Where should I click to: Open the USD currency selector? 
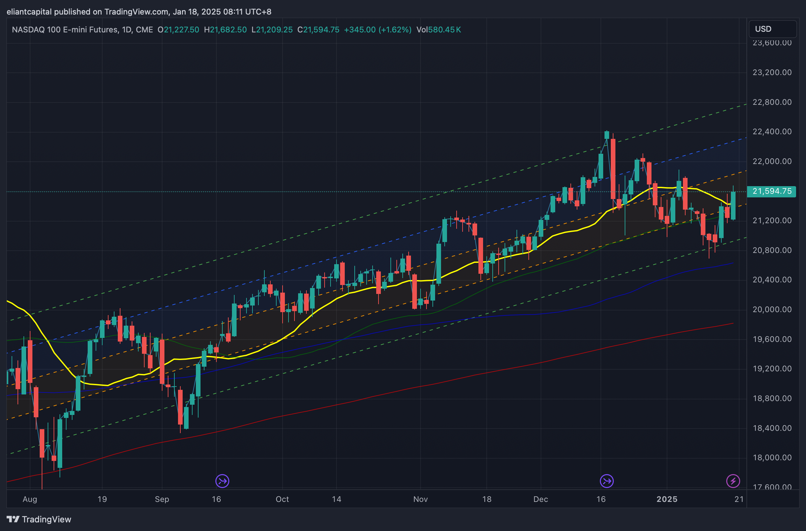click(x=772, y=29)
